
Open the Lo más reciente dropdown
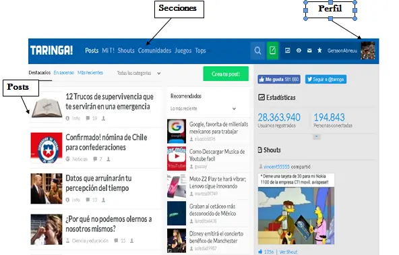[x=203, y=109]
